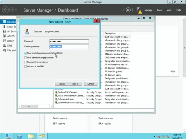The image size is (186, 139).
Task: Click 'All domain users' description
Action: [112, 75]
